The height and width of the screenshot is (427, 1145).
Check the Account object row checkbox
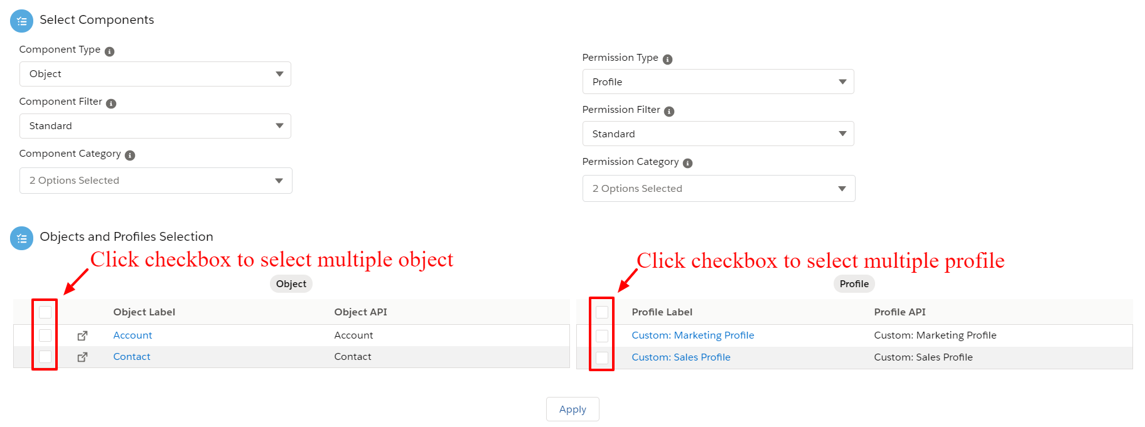[45, 335]
